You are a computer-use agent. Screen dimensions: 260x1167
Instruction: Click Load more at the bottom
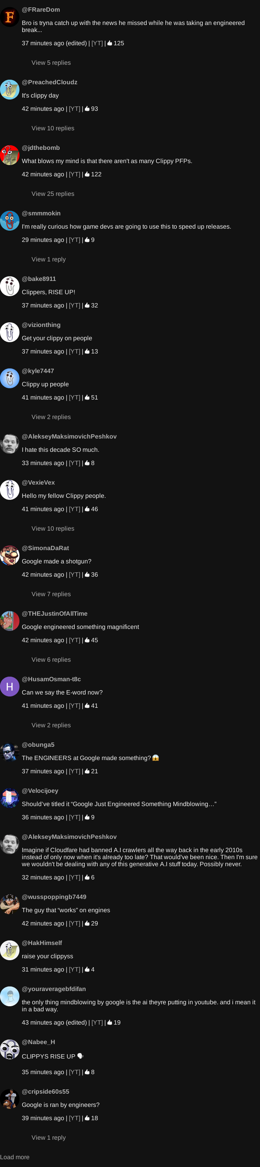pos(14,1157)
